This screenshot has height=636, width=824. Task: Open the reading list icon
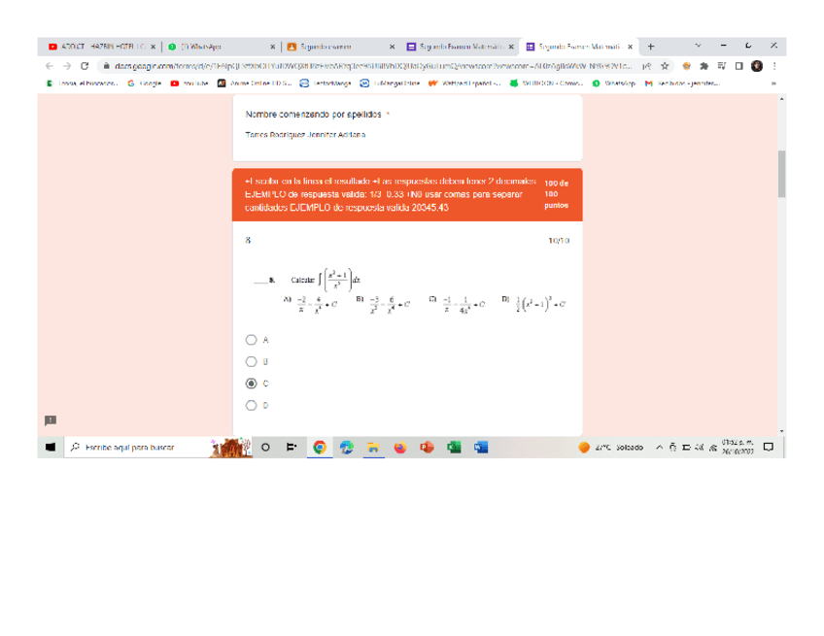click(x=722, y=66)
